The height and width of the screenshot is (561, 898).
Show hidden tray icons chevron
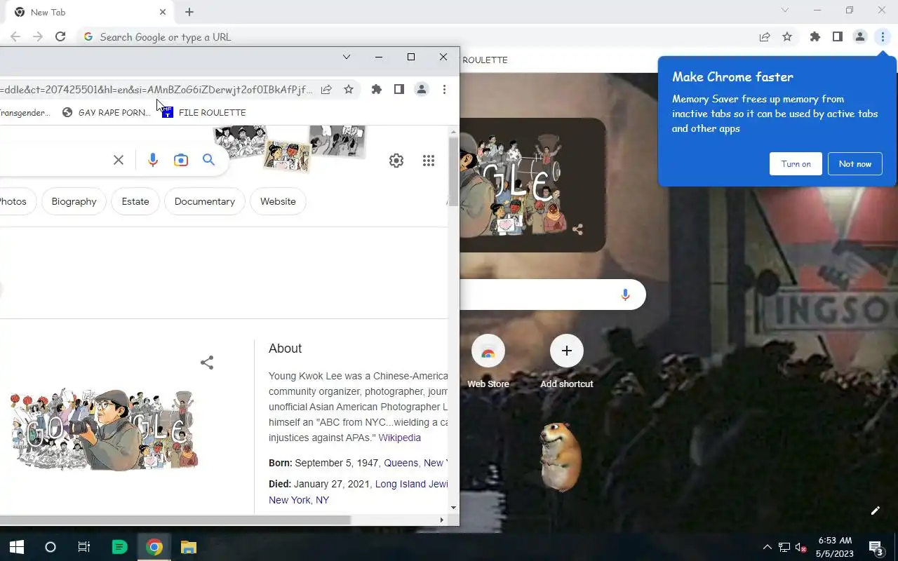[767, 547]
